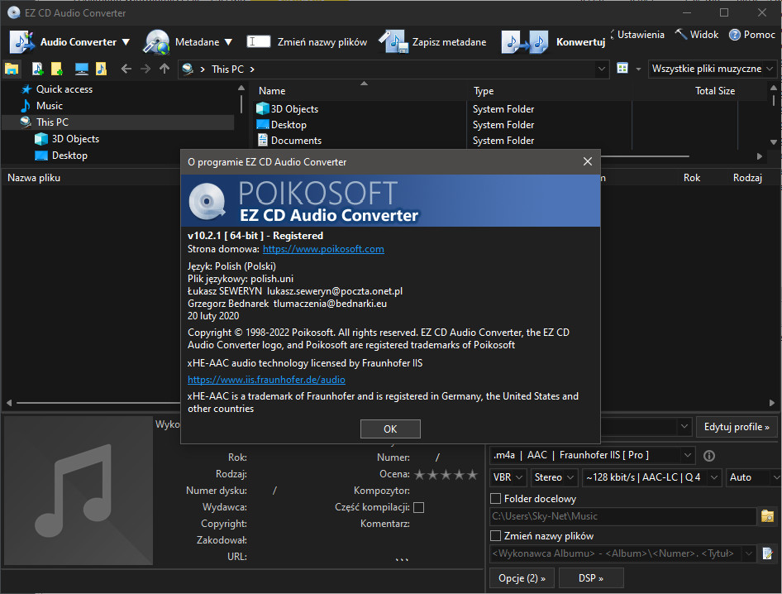This screenshot has width=782, height=594.
Task: Sort by the Type column header
Action: [484, 91]
